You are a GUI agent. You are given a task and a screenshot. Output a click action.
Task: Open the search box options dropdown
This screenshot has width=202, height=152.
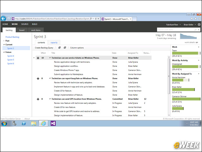pos(199,30)
